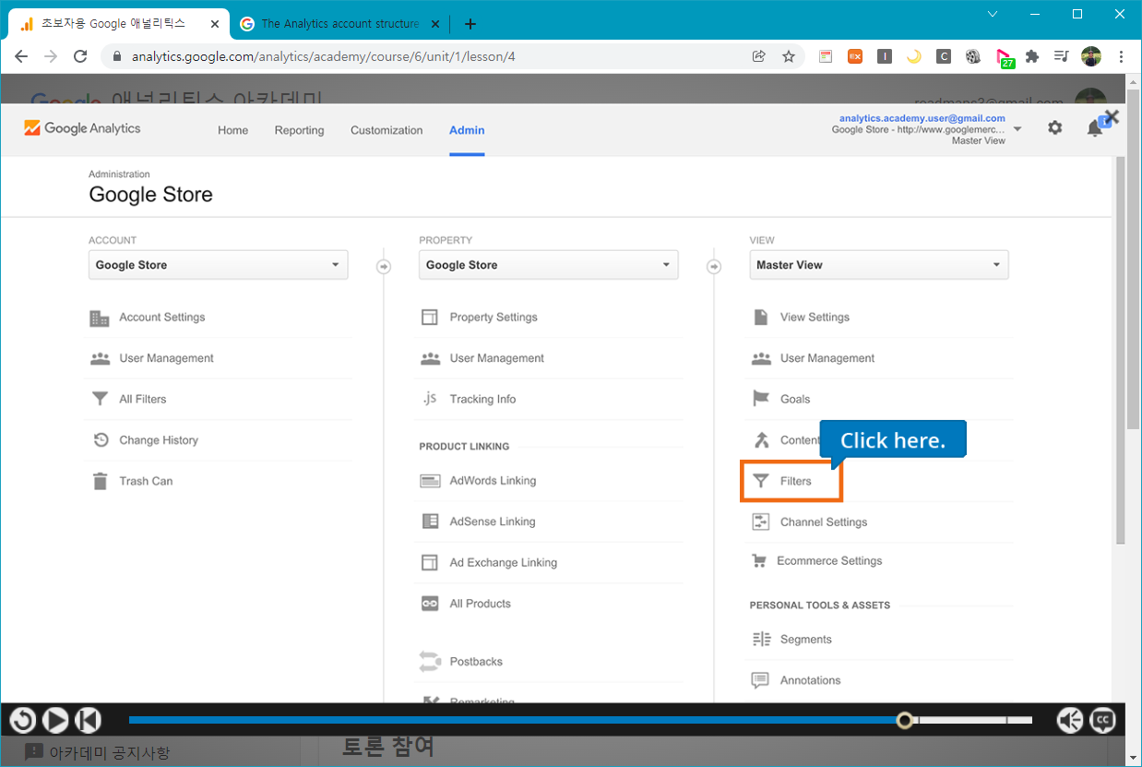The image size is (1142, 767).
Task: Select the Admin tab
Action: [x=467, y=130]
